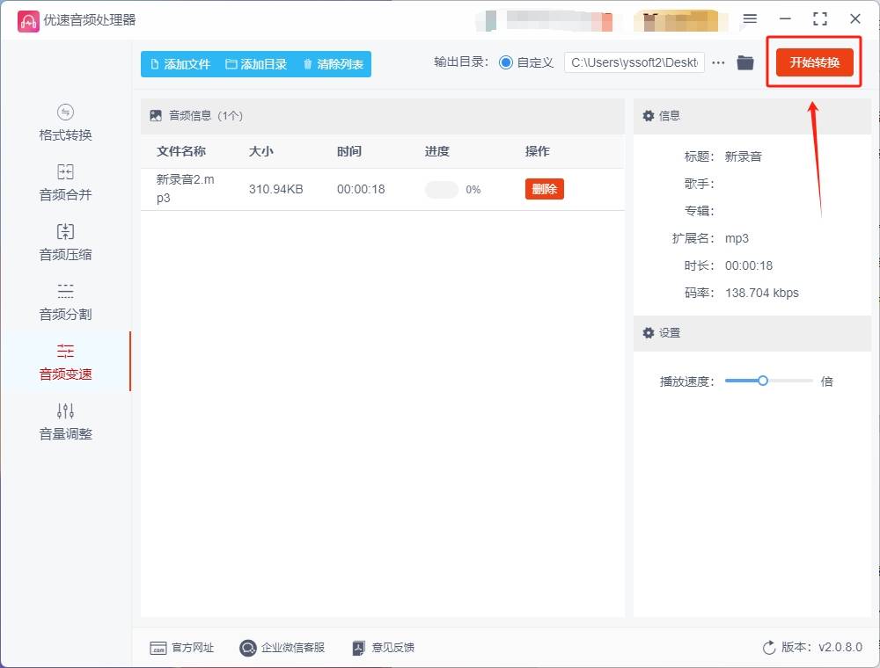Open the 官方网址 official website link

click(x=182, y=648)
